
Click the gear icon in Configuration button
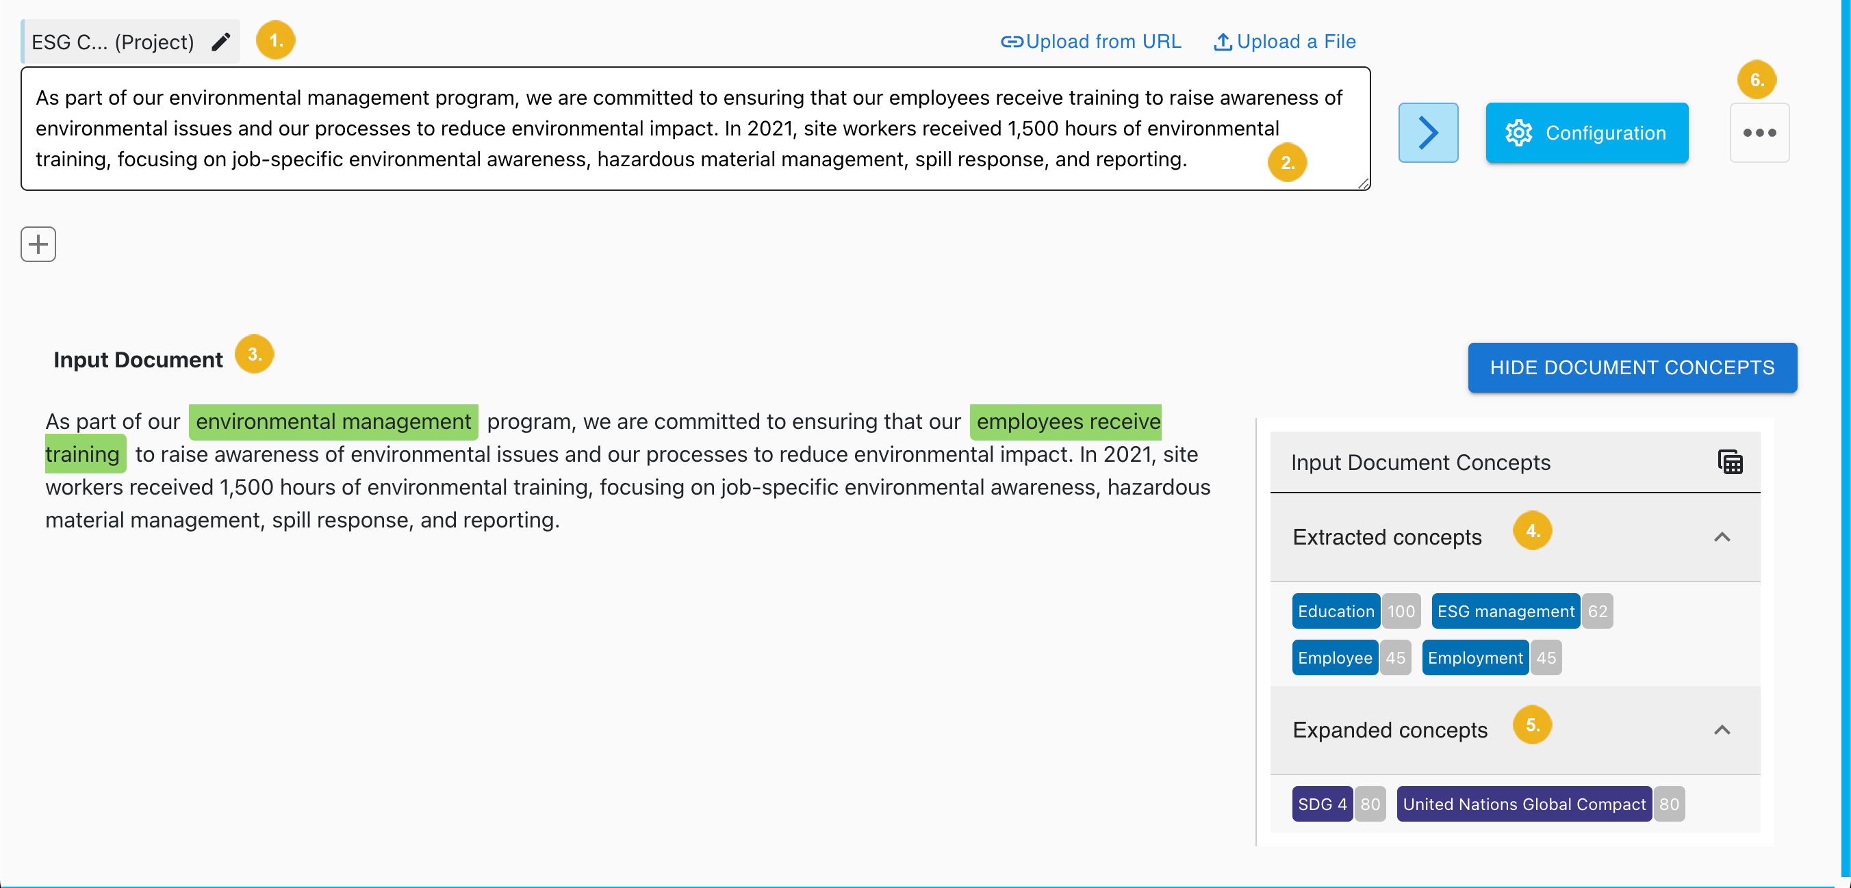pos(1518,133)
